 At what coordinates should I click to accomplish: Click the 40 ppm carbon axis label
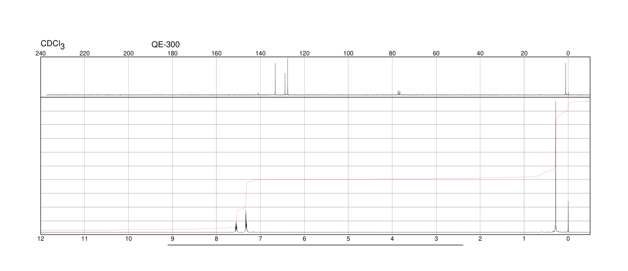(480, 53)
